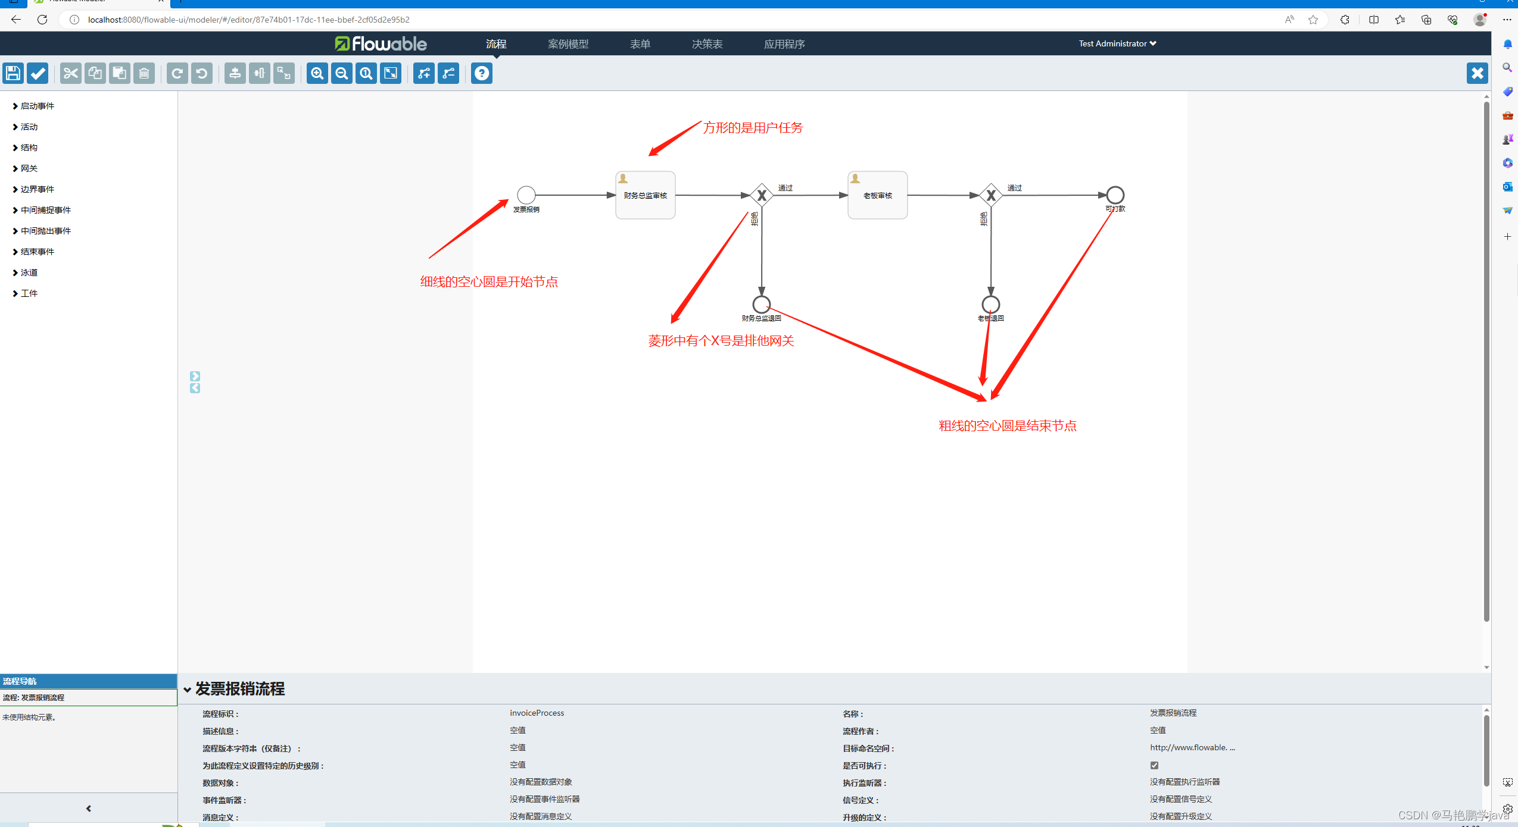Fit the diagram to screen icon
Image resolution: width=1518 pixels, height=827 pixels.
[x=391, y=73]
